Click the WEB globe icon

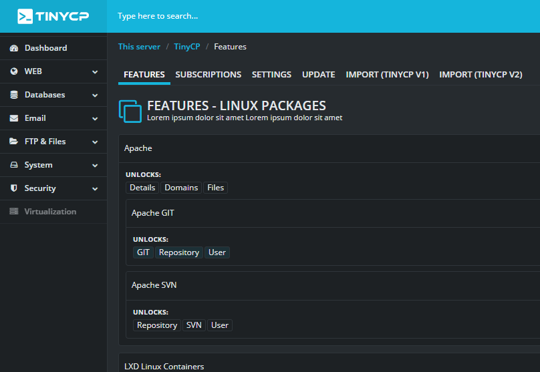(x=14, y=71)
